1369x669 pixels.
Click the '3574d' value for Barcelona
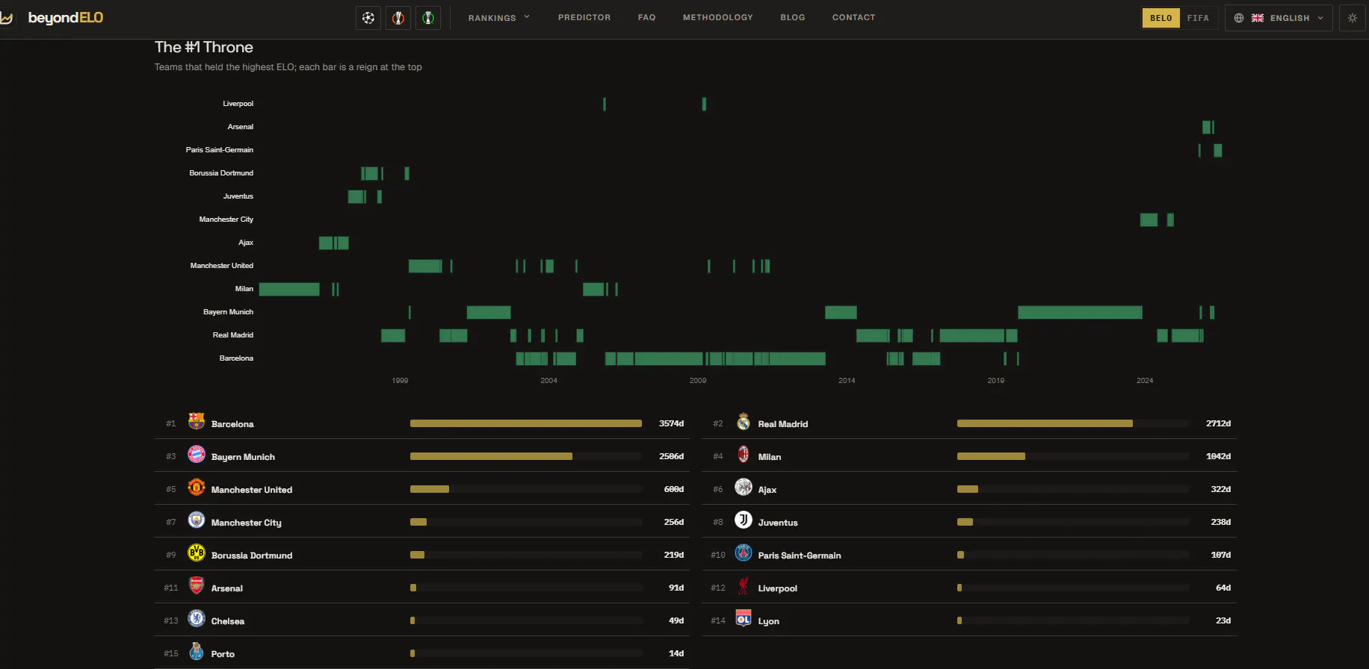coord(671,423)
